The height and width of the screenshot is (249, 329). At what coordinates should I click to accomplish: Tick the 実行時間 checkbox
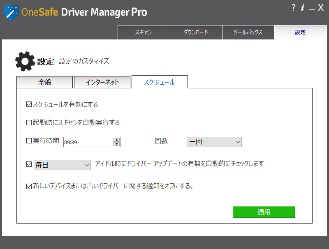29,141
